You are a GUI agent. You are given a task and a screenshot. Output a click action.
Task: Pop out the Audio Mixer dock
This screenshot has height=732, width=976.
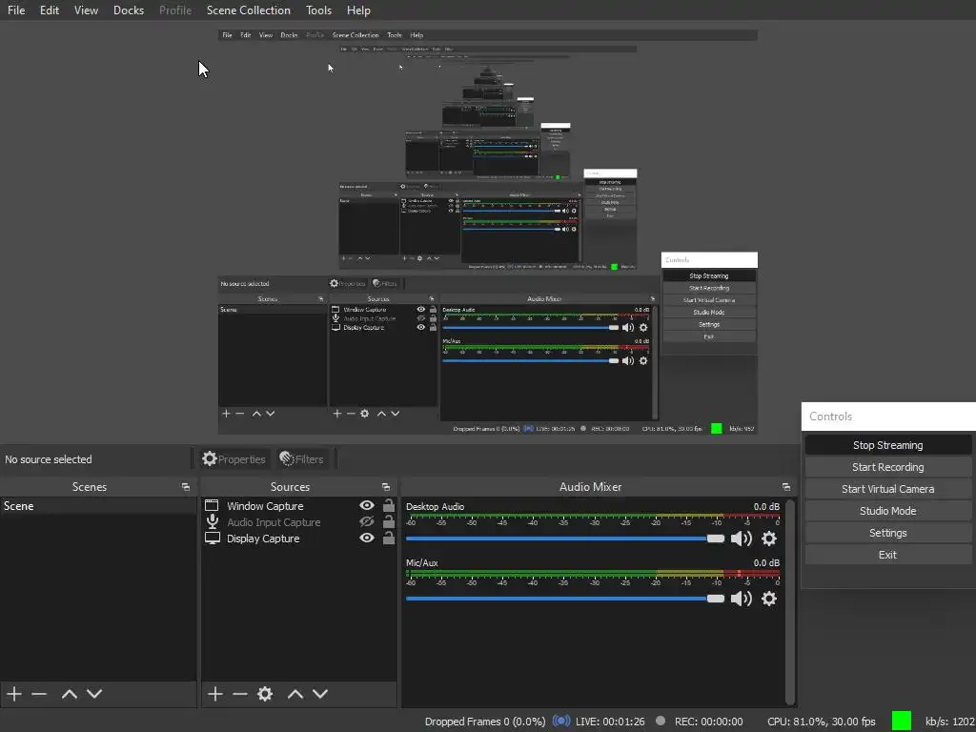(786, 487)
